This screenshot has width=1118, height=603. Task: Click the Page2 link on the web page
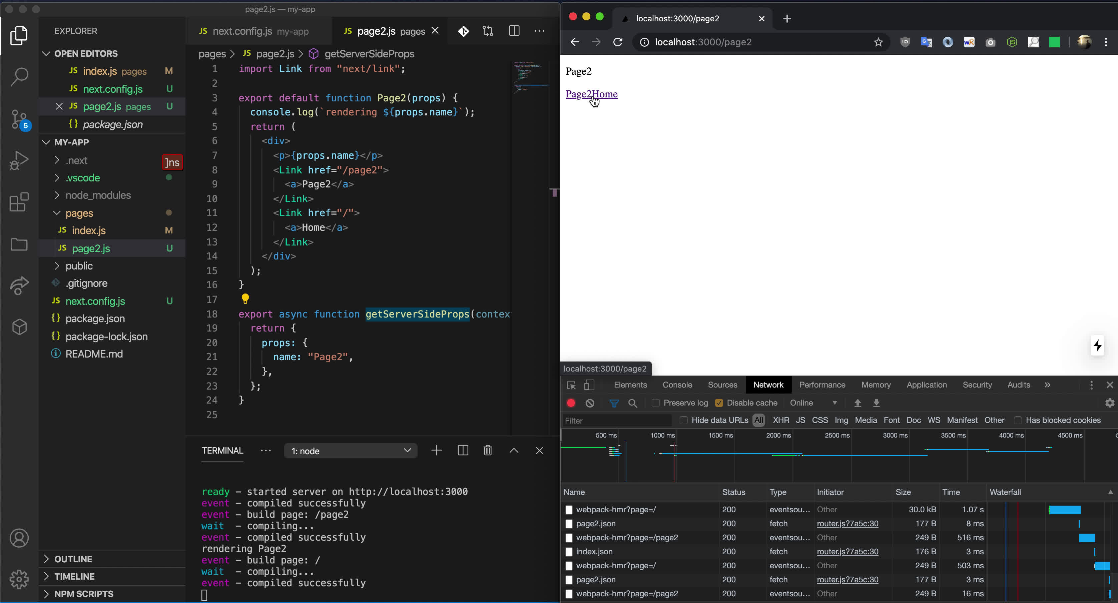(x=579, y=94)
